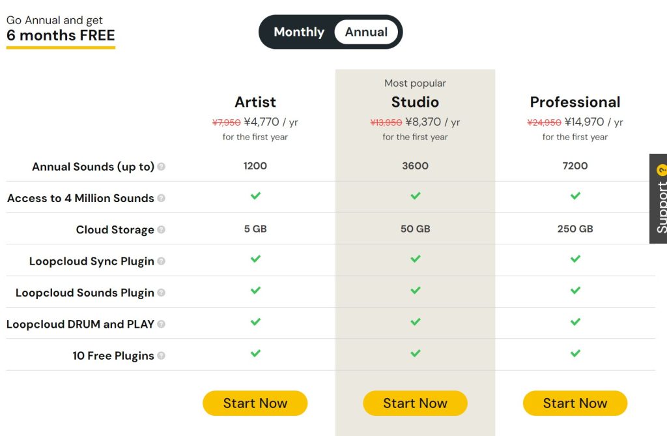Click the Artist plan heading
Screen dimensions: 667x436
255,102
